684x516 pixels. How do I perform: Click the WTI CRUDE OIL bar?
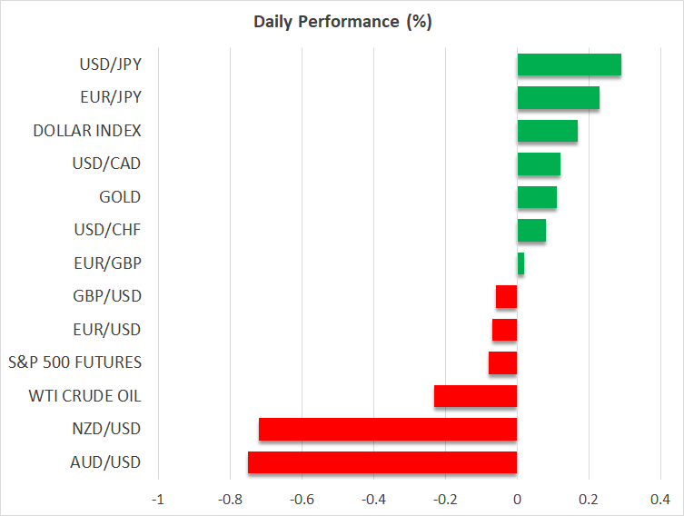pyautogui.click(x=476, y=396)
